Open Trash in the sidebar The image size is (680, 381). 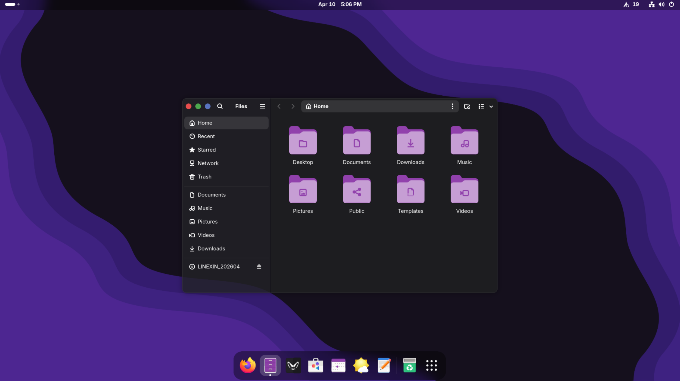226,177
